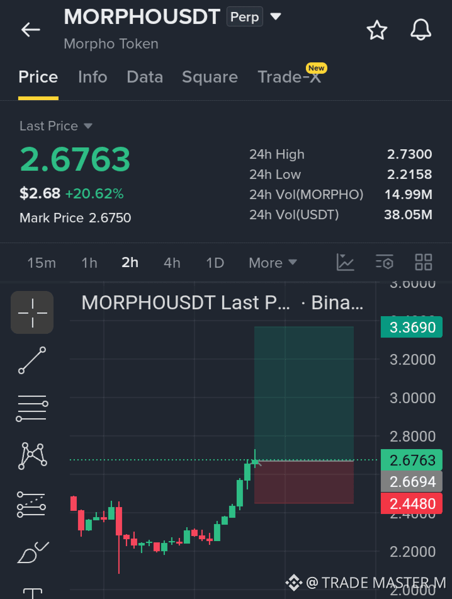Viewport: 452px width, 599px height.
Task: Click the 2.4480 stop-loss price label
Action: 412,503
